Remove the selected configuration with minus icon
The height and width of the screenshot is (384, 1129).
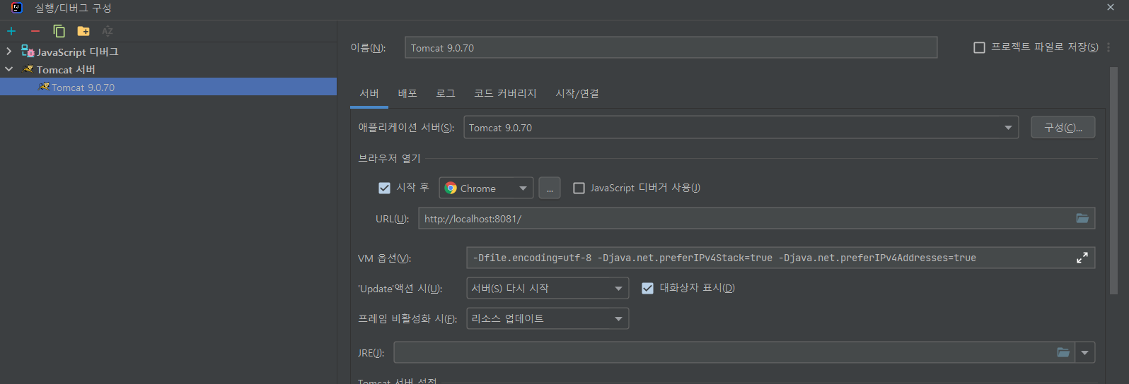pyautogui.click(x=35, y=31)
